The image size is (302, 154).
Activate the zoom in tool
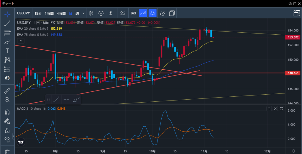pos(7,100)
